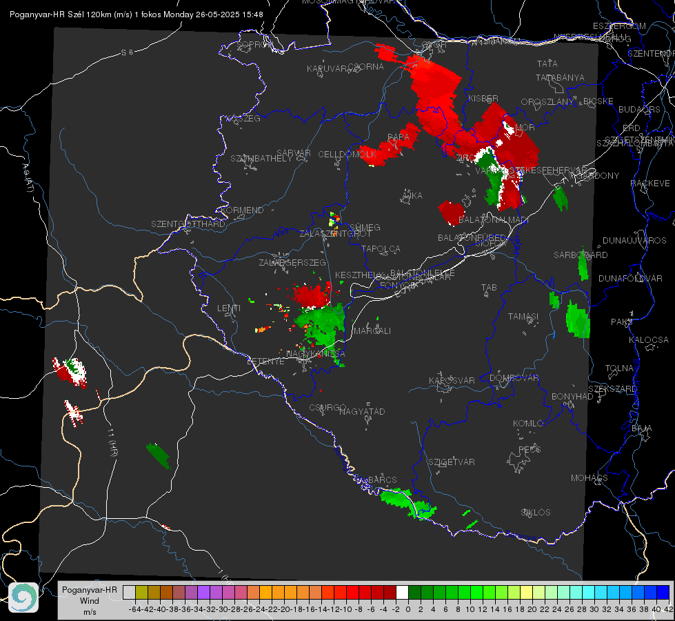Click the TAPOLCA city label
This screenshot has width=675, height=621.
point(381,248)
